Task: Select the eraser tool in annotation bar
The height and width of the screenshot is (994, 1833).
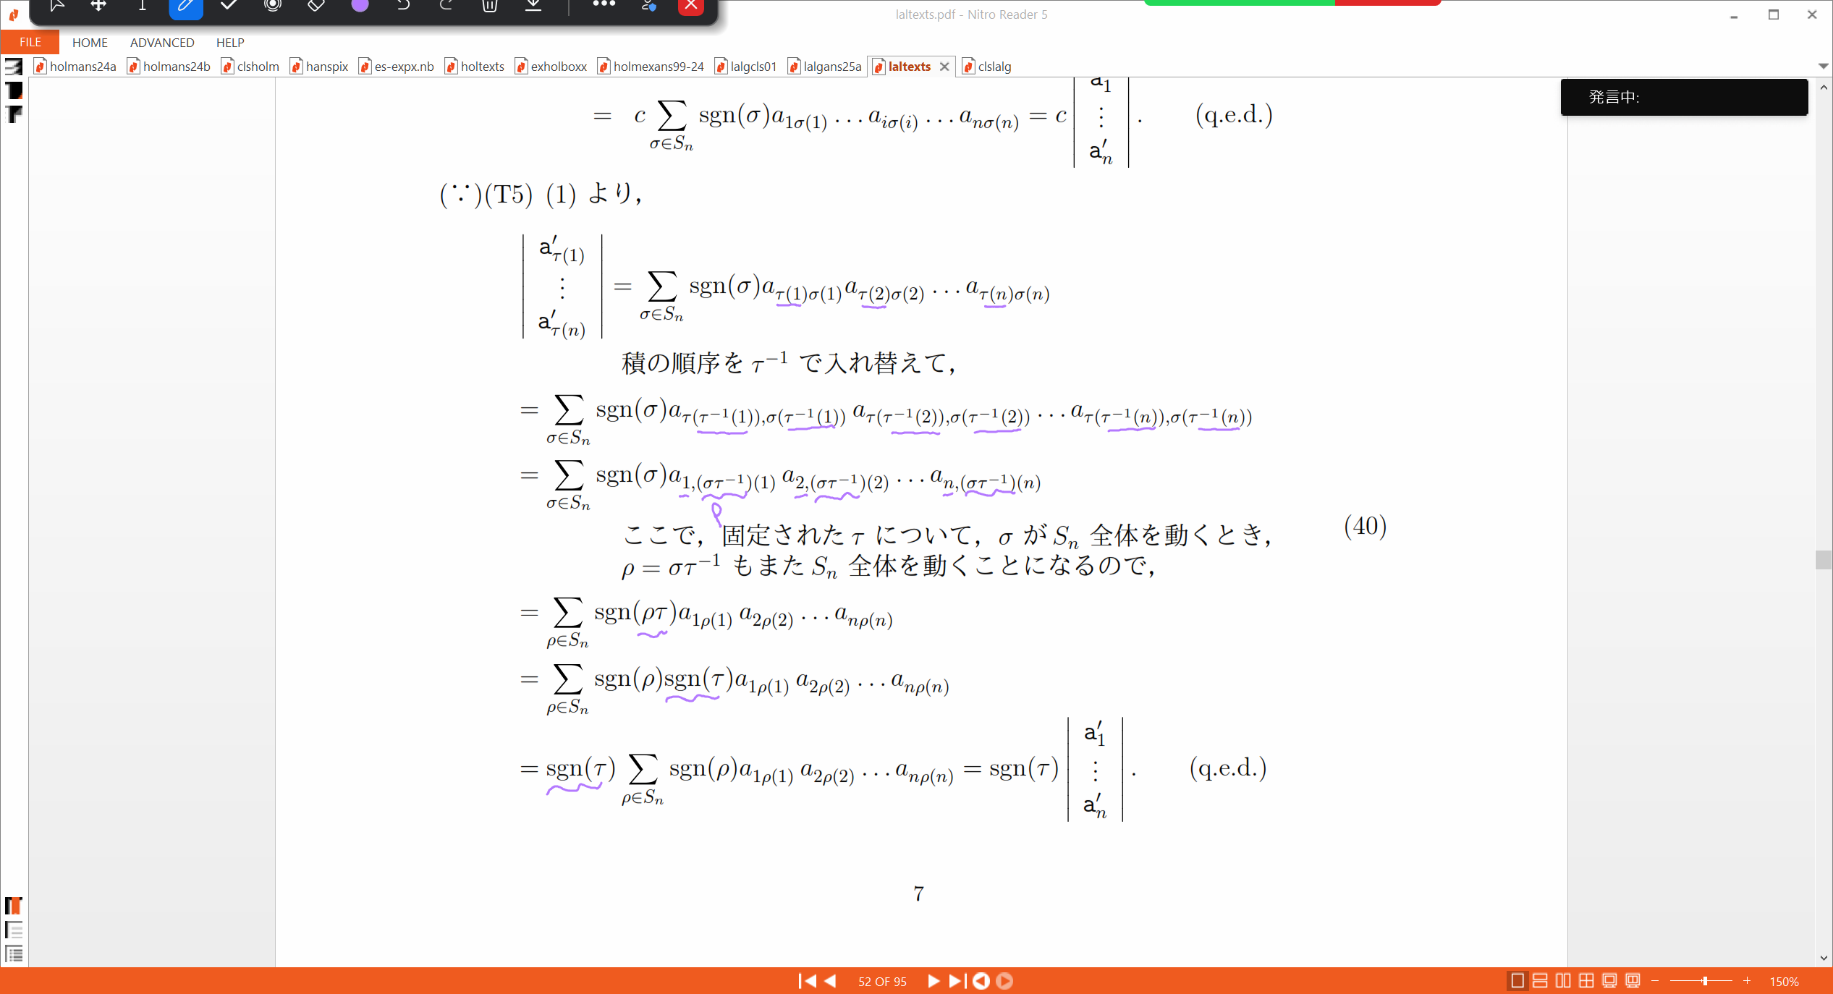Action: coord(316,6)
